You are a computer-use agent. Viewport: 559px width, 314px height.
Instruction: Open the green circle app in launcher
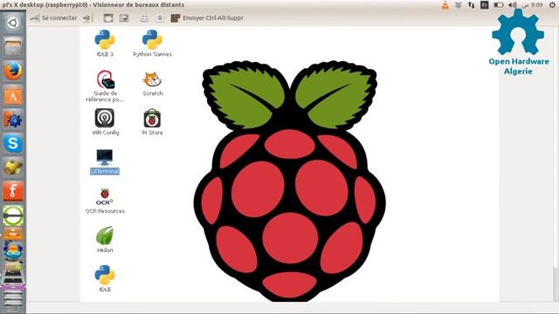coord(13,215)
